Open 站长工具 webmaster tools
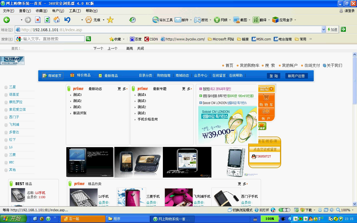The width and height of the screenshot is (357, 223). [x=163, y=20]
